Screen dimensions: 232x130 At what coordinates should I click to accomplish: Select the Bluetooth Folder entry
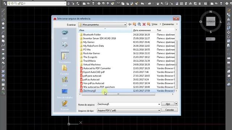click(x=92, y=35)
